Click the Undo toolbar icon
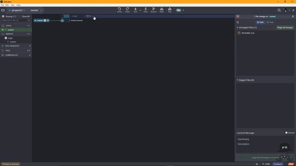 pyautogui.click(x=119, y=10)
